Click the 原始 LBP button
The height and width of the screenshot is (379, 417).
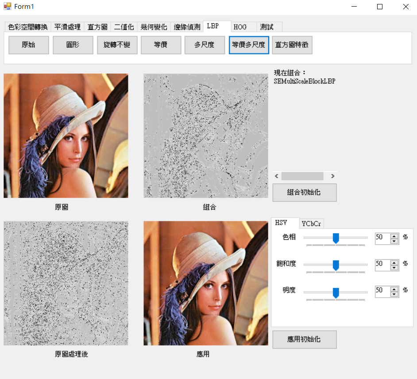pyautogui.click(x=29, y=45)
